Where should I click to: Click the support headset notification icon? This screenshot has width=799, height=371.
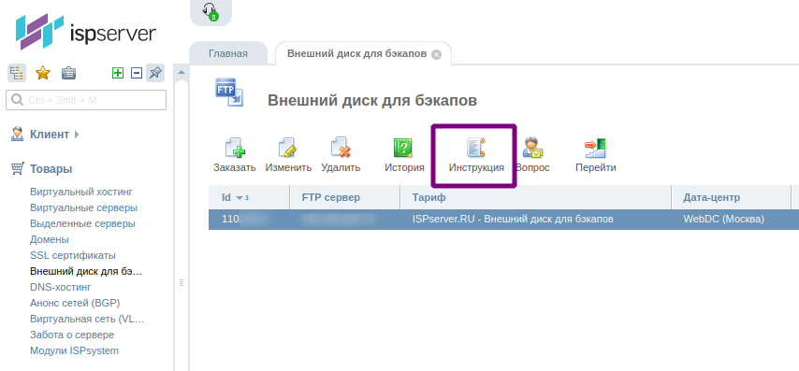click(x=211, y=11)
